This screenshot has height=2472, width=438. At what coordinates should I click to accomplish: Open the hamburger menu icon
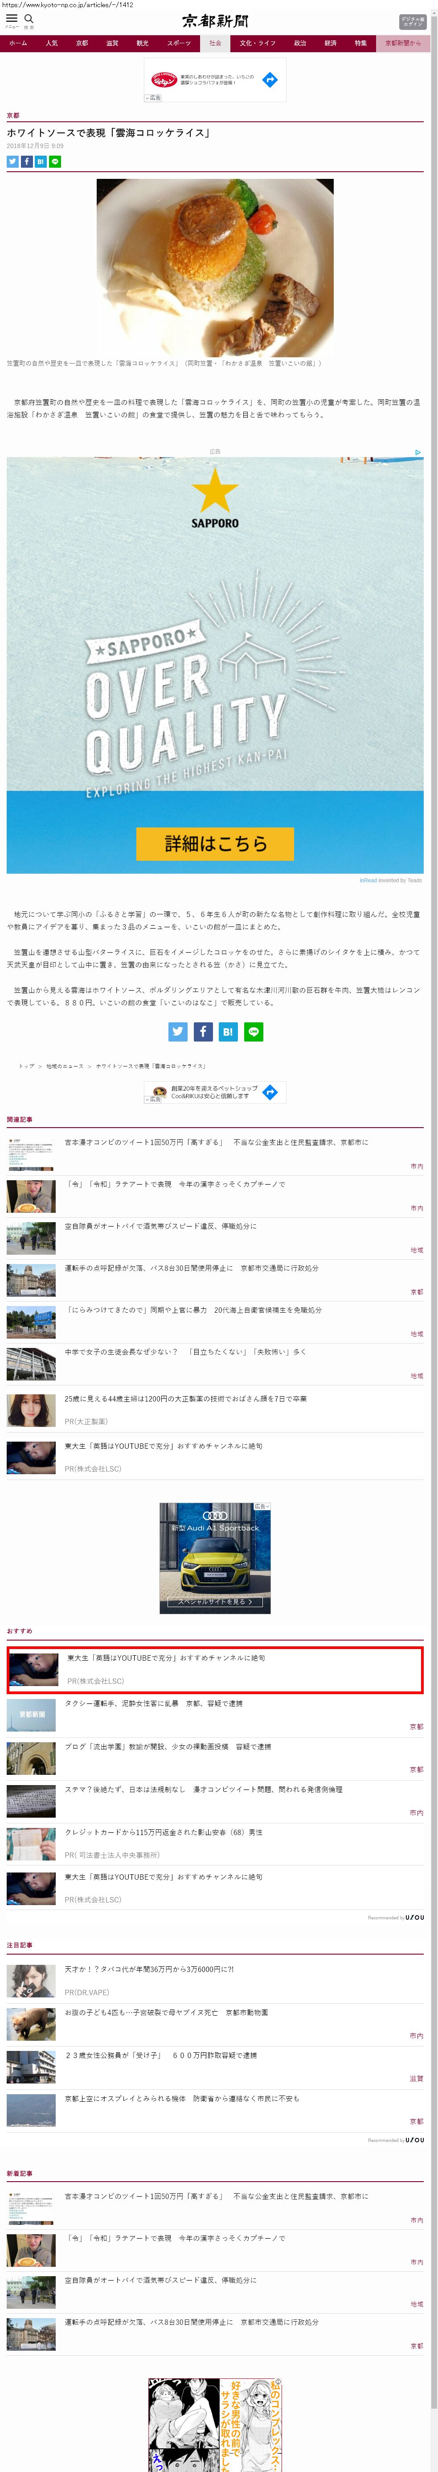tap(12, 19)
